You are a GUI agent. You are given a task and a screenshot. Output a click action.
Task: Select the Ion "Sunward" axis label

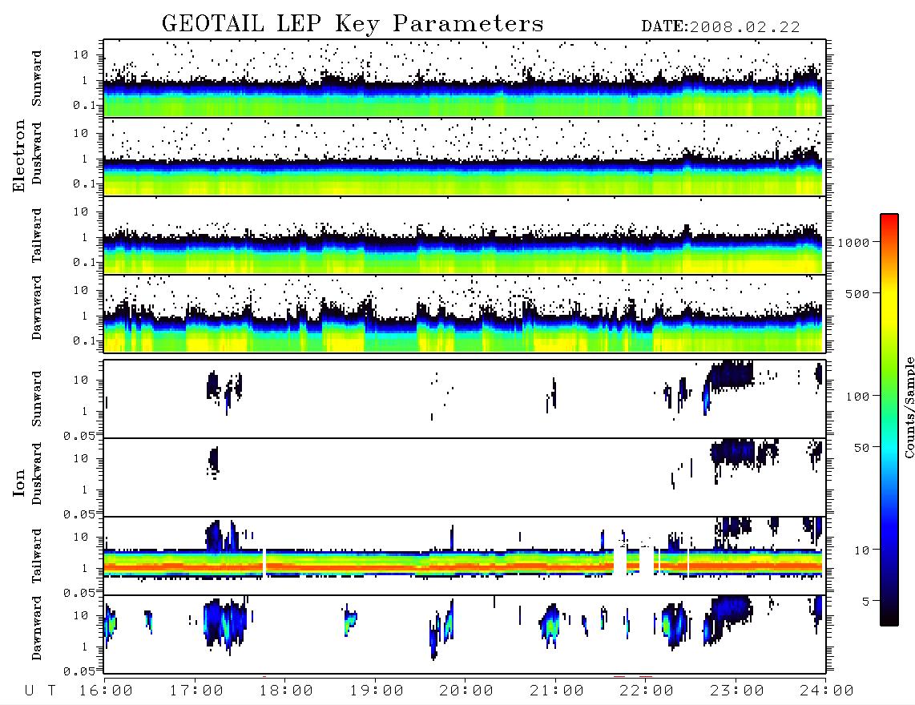coord(37,399)
